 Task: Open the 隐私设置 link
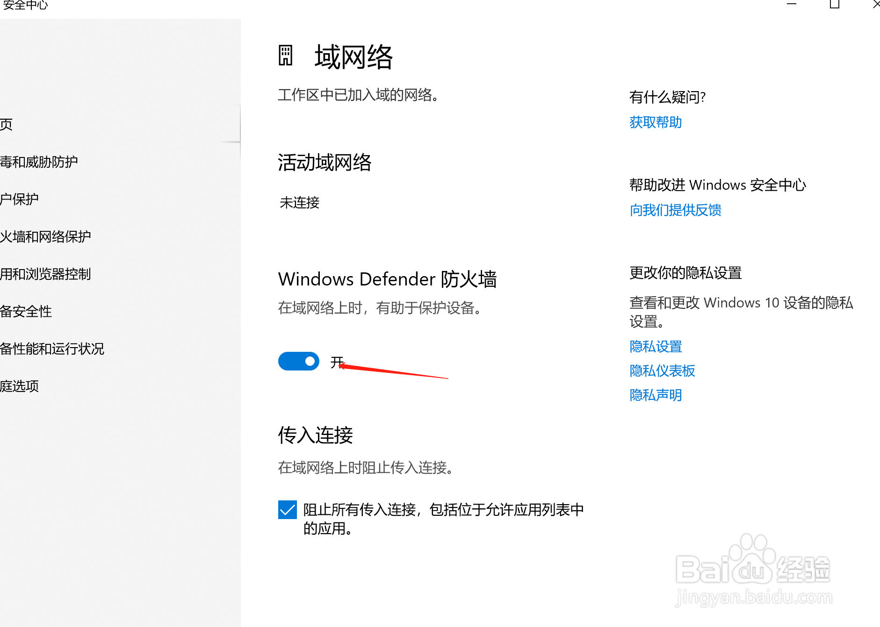click(656, 347)
